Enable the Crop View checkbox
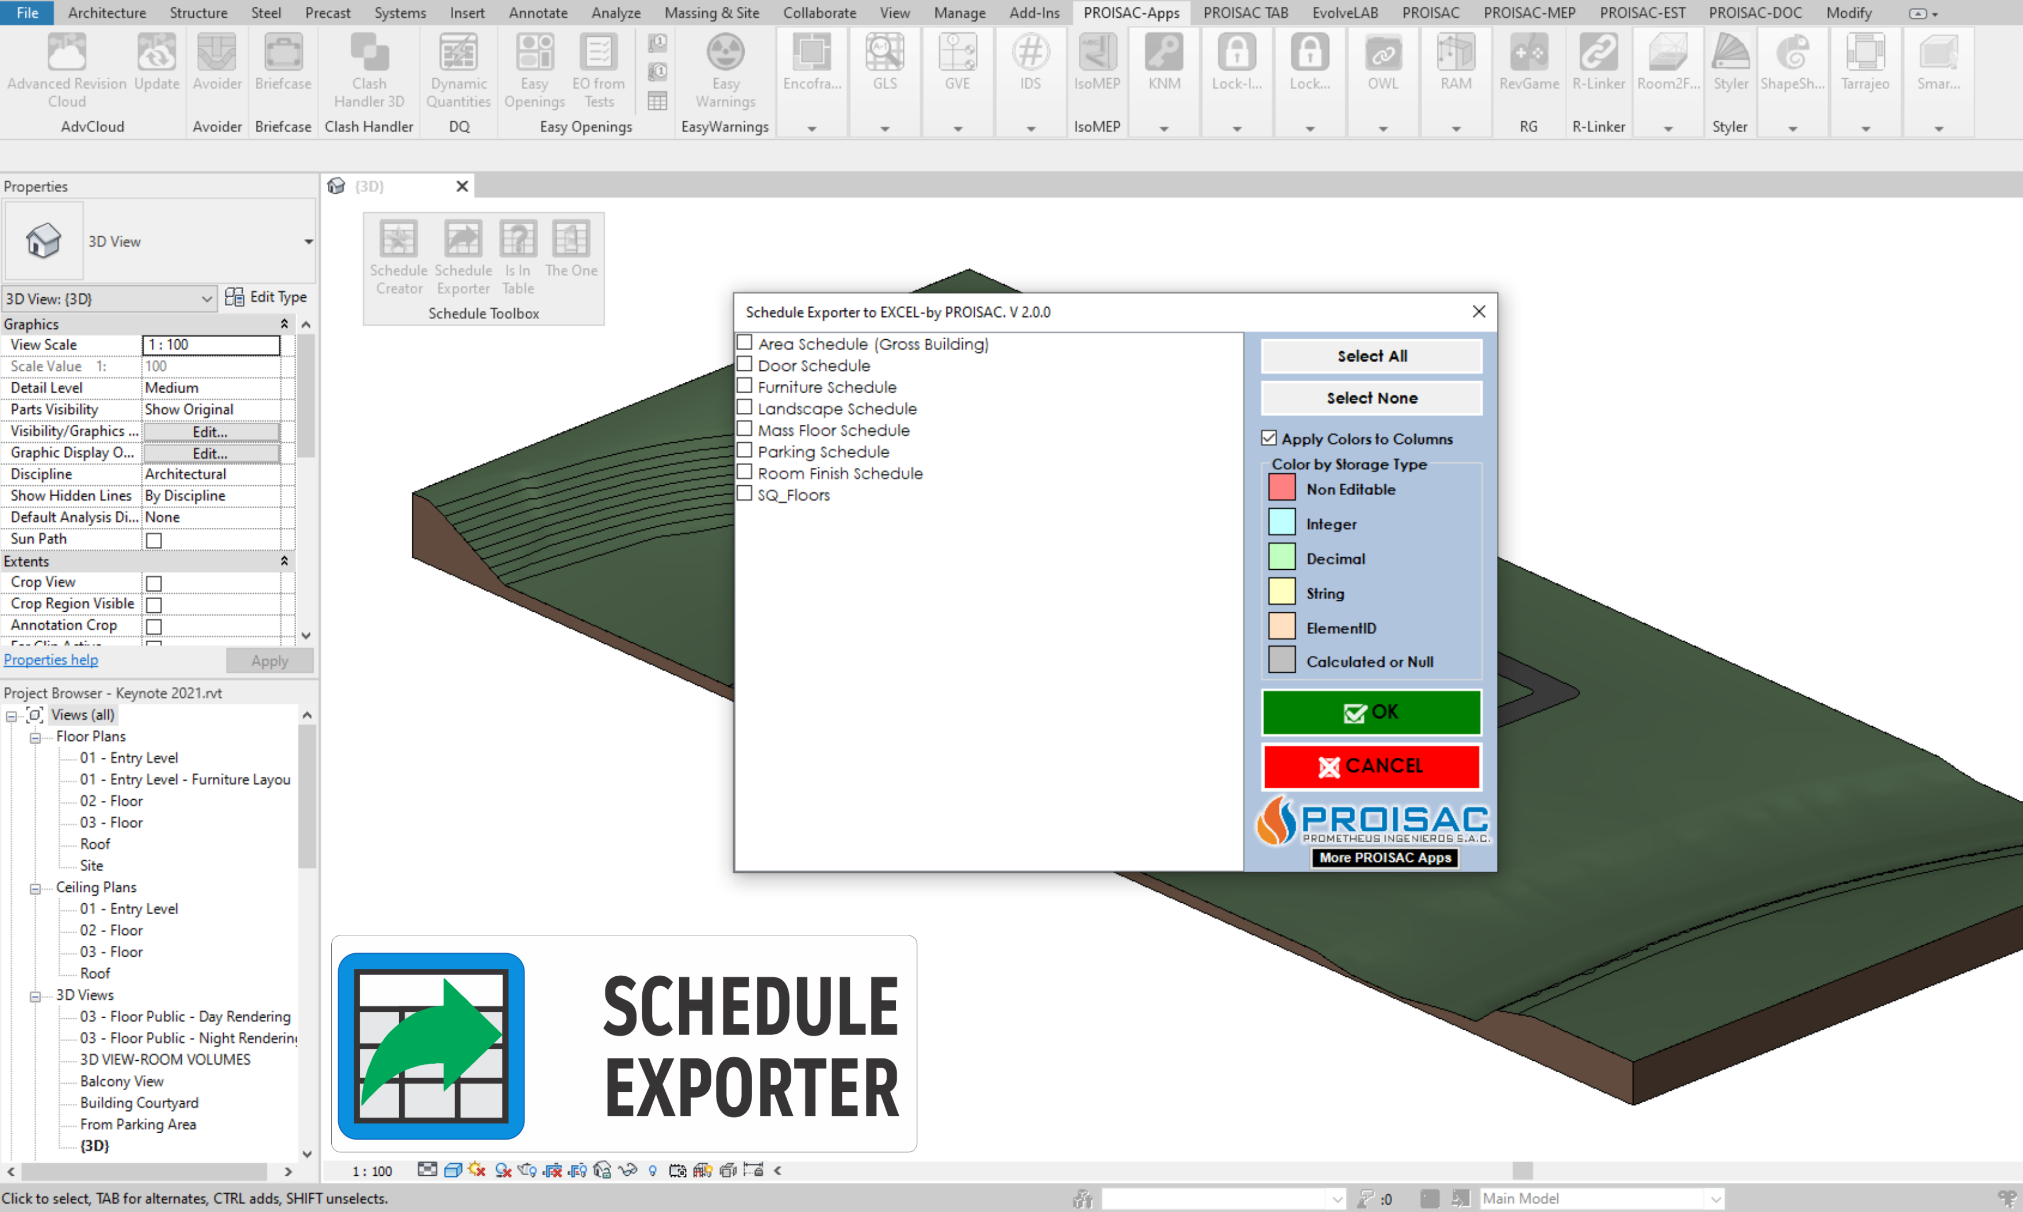The height and width of the screenshot is (1212, 2023). point(154,583)
